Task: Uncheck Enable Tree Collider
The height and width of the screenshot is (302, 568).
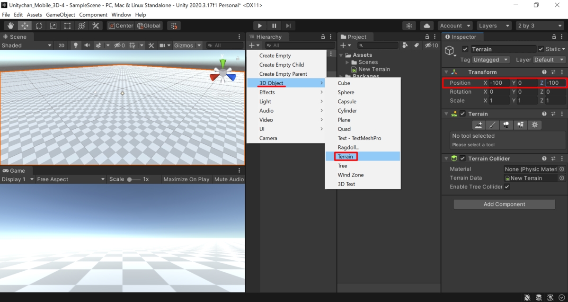Action: (507, 187)
